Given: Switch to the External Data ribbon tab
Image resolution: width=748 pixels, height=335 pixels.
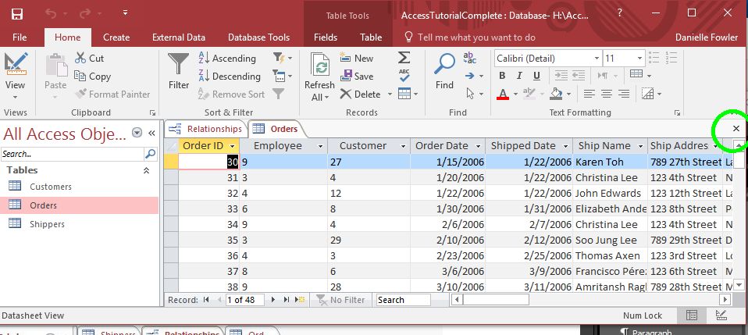Looking at the screenshot, I should click(179, 37).
